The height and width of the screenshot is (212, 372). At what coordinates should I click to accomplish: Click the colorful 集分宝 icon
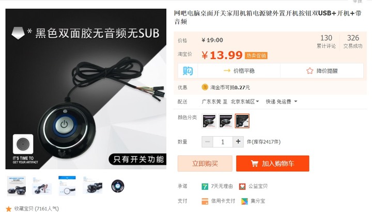pyautogui.click(x=244, y=201)
